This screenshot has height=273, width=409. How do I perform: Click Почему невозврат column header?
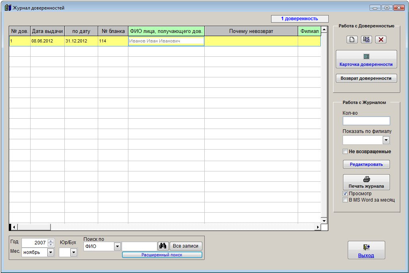[x=251, y=31]
